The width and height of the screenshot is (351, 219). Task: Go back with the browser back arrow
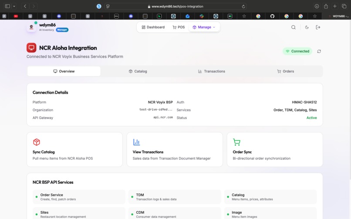(x=25, y=6)
